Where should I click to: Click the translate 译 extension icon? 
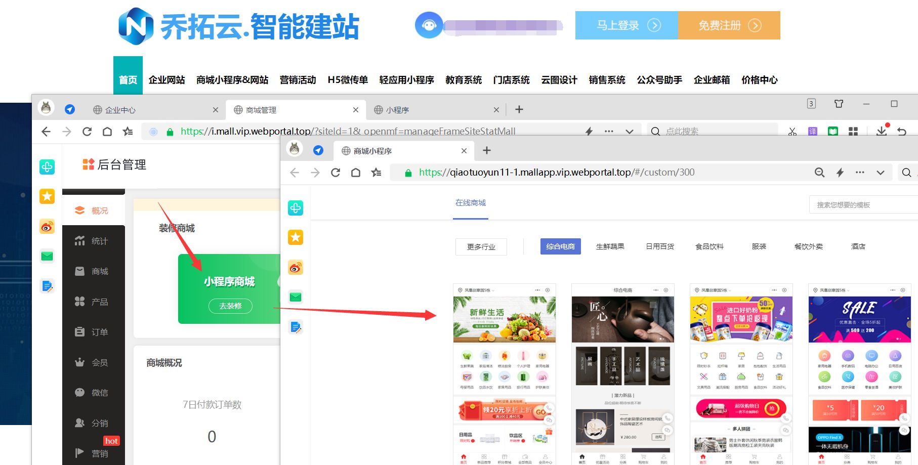(x=813, y=132)
